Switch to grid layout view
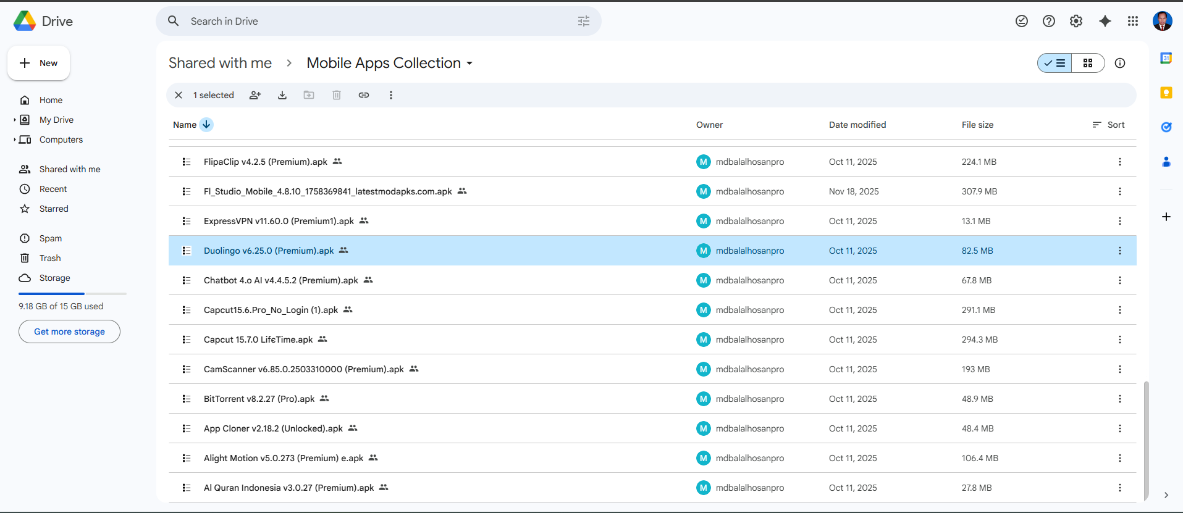This screenshot has width=1183, height=513. click(1088, 63)
